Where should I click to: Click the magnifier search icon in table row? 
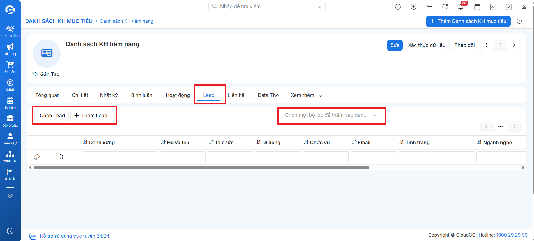(61, 157)
